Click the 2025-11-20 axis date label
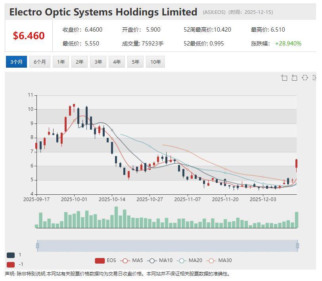The height and width of the screenshot is (281, 322). click(x=225, y=199)
